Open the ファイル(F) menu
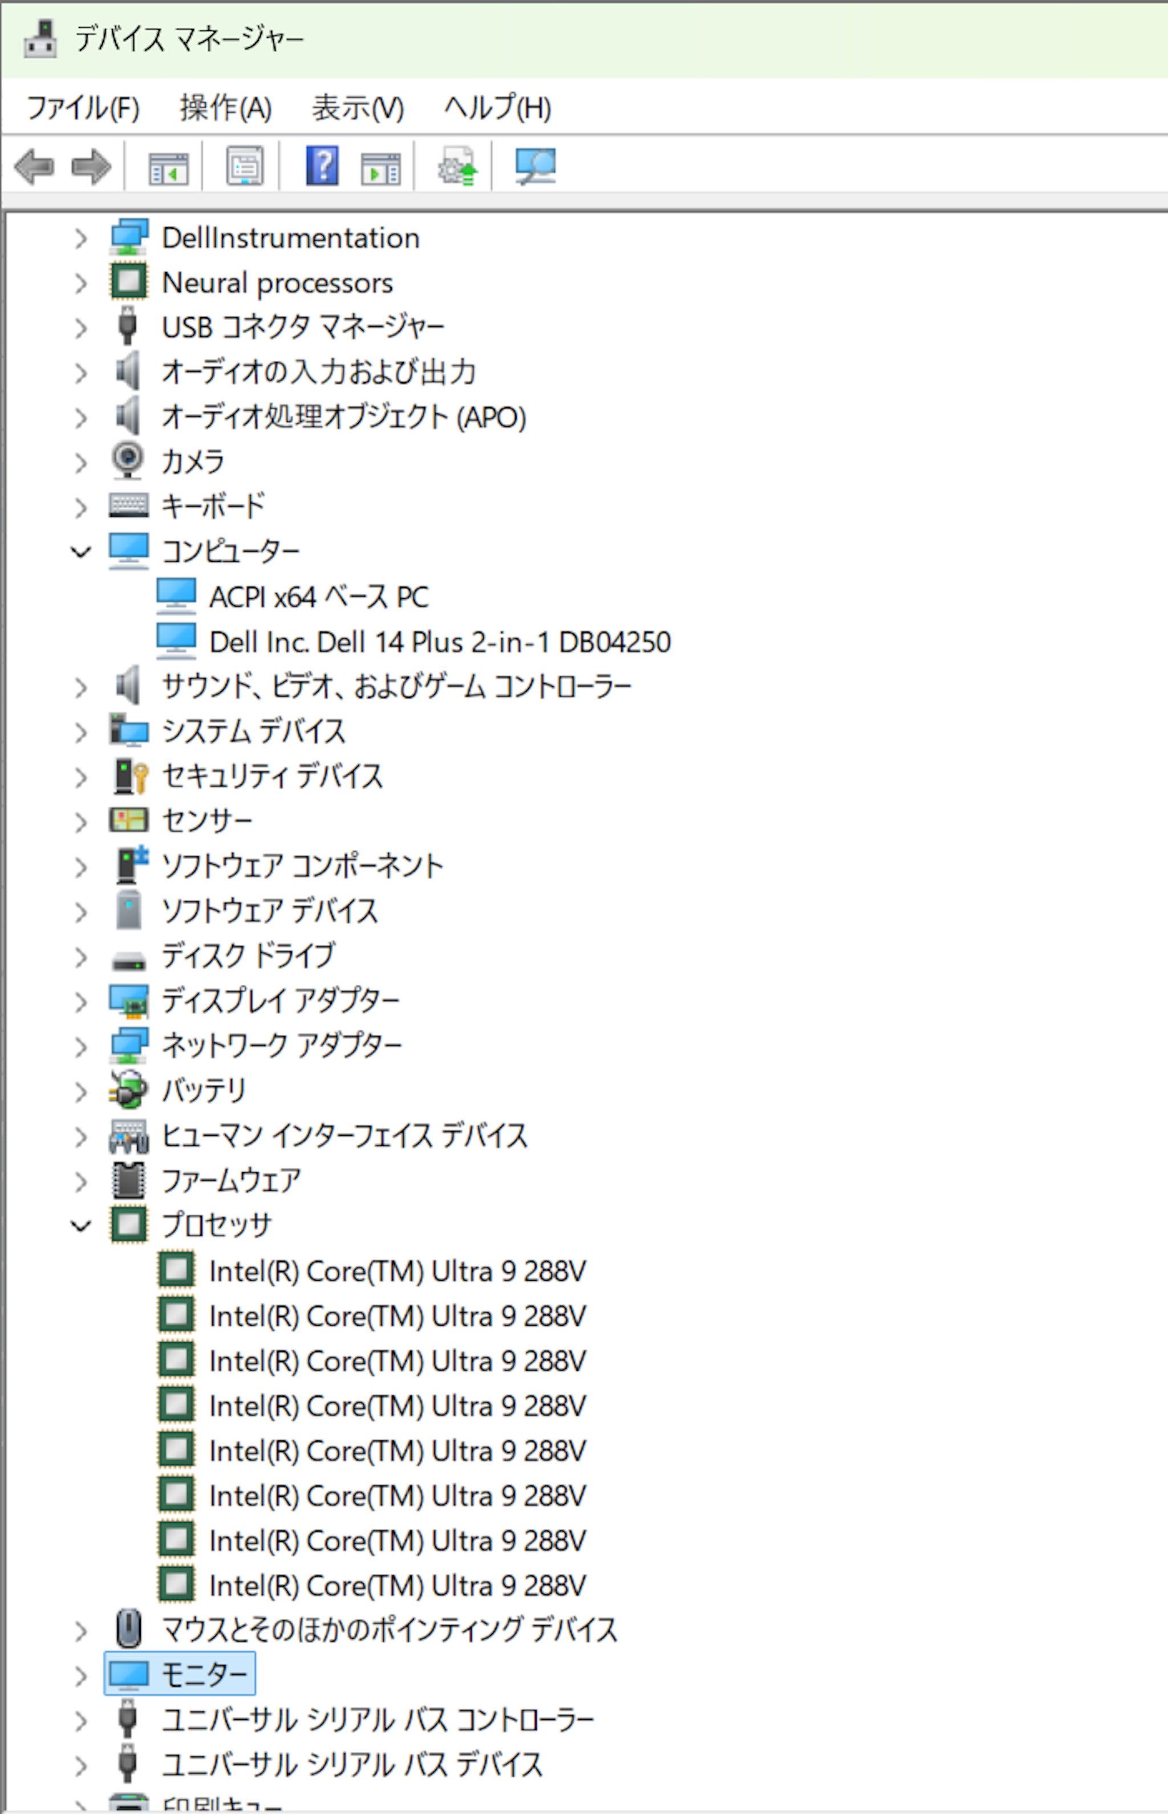 coord(83,108)
